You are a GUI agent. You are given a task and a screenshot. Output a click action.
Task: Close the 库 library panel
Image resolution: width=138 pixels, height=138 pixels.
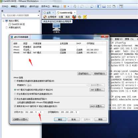[39, 11]
